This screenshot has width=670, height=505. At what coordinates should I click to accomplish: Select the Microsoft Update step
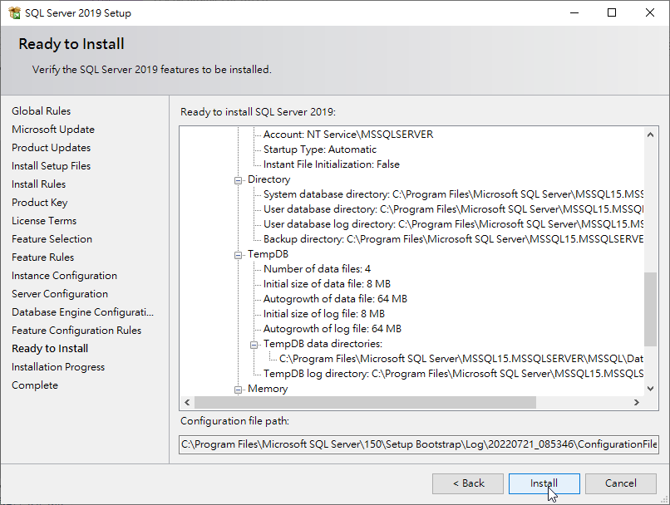[x=53, y=130]
